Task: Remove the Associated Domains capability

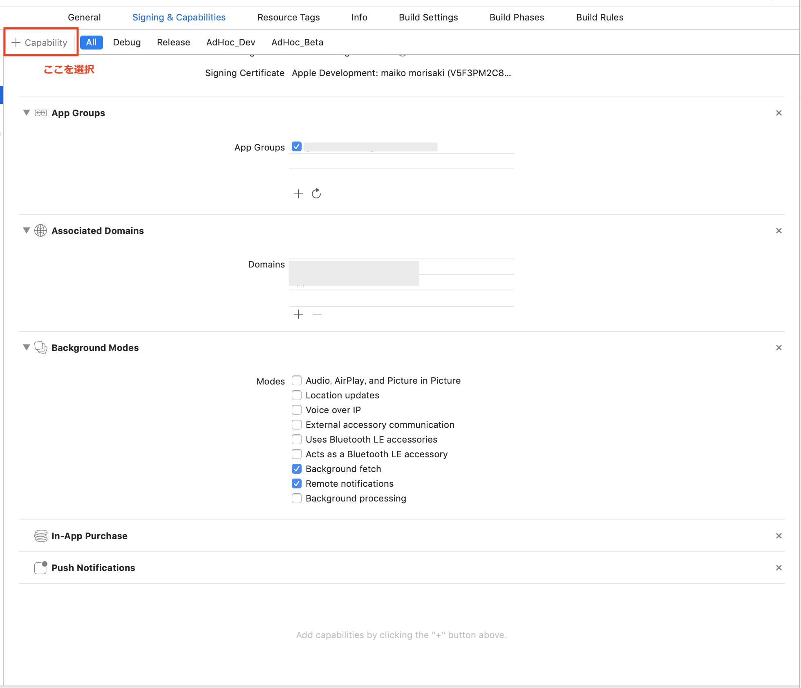Action: [779, 231]
